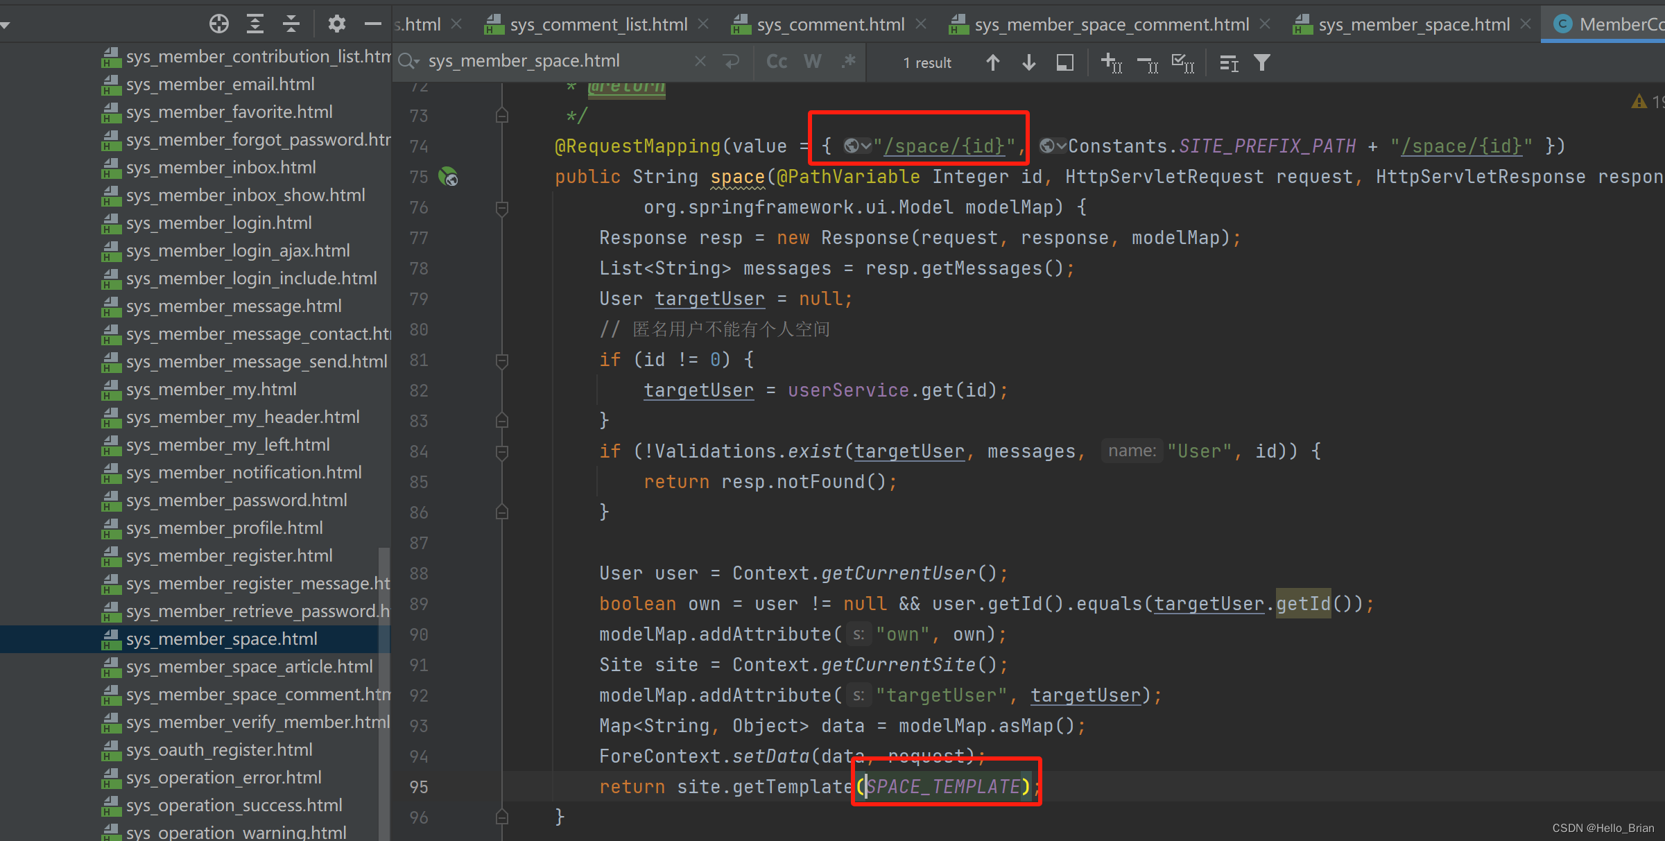The height and width of the screenshot is (841, 1665).
Task: Clear the search field with the X button
Action: (700, 61)
